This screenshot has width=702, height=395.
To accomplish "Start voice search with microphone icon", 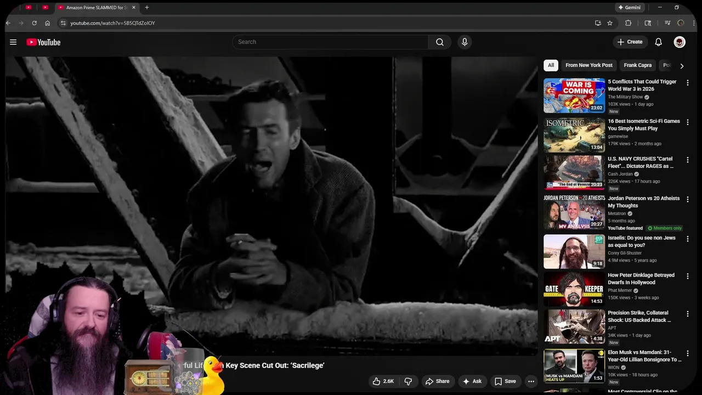I will pyautogui.click(x=465, y=42).
